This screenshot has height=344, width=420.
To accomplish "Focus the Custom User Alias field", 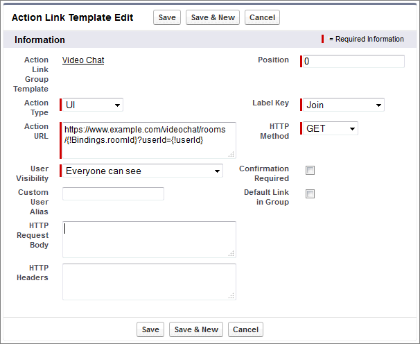I will coord(113,193).
